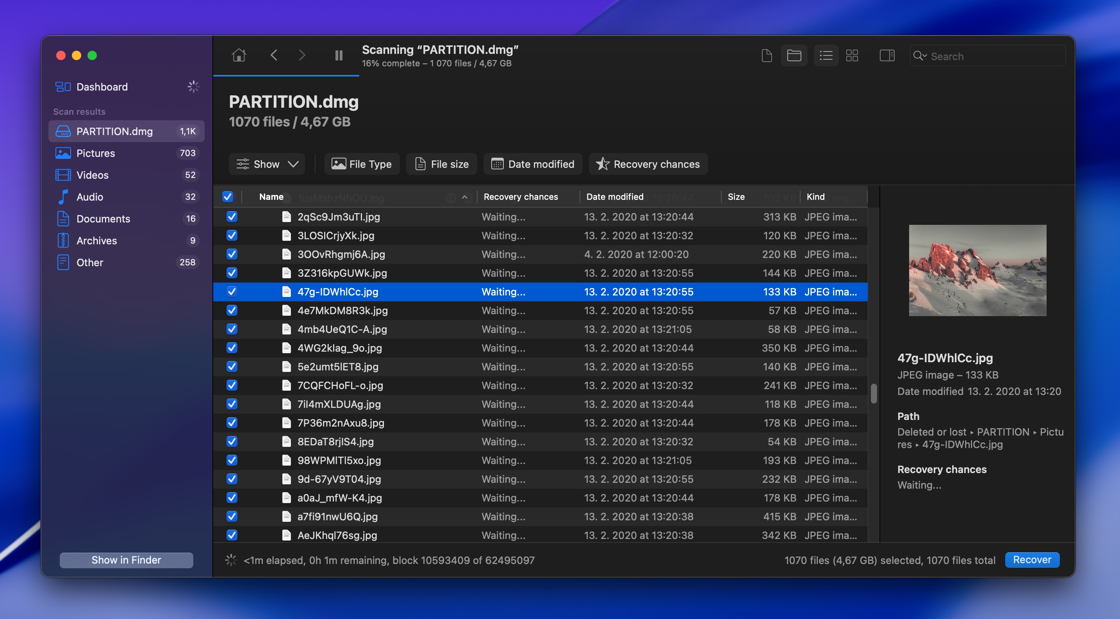Toggle the preview sidebar panel
1120x619 pixels.
click(887, 55)
